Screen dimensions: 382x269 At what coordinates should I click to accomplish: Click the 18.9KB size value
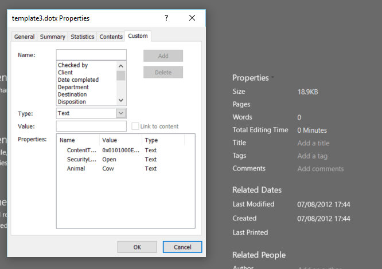307,92
